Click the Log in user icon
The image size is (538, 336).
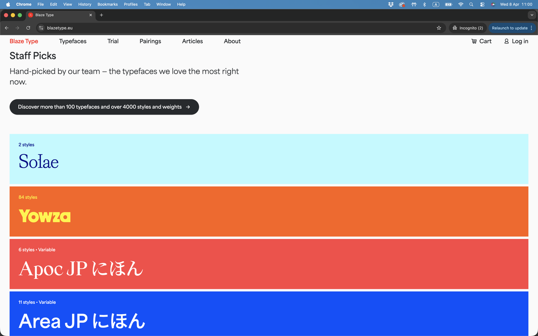coord(507,41)
